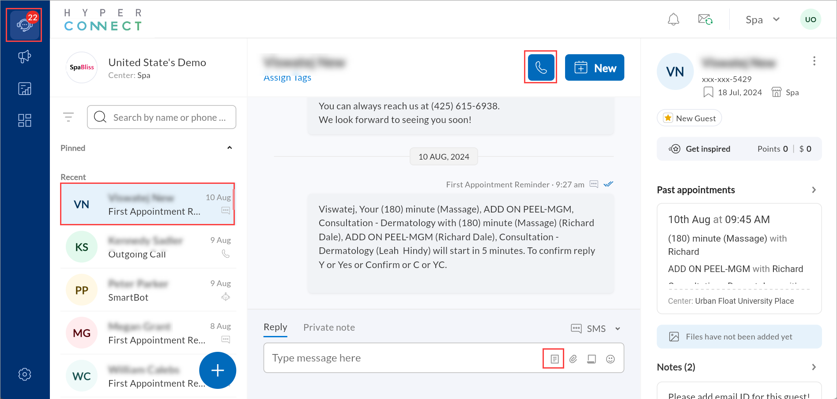Image resolution: width=837 pixels, height=399 pixels.
Task: Open the emoji picker in reply box
Action: (611, 359)
